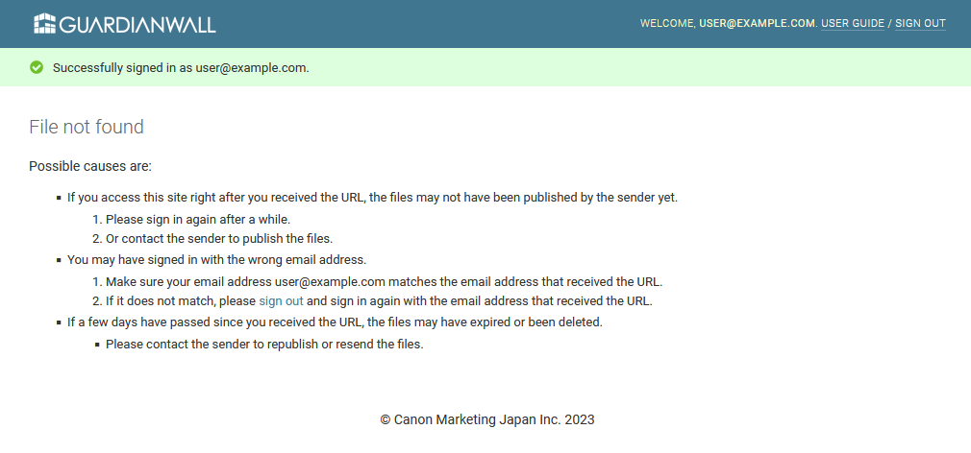This screenshot has height=453, width=971.
Task: Follow the inline blue 'sign out' link
Action: coord(281,300)
